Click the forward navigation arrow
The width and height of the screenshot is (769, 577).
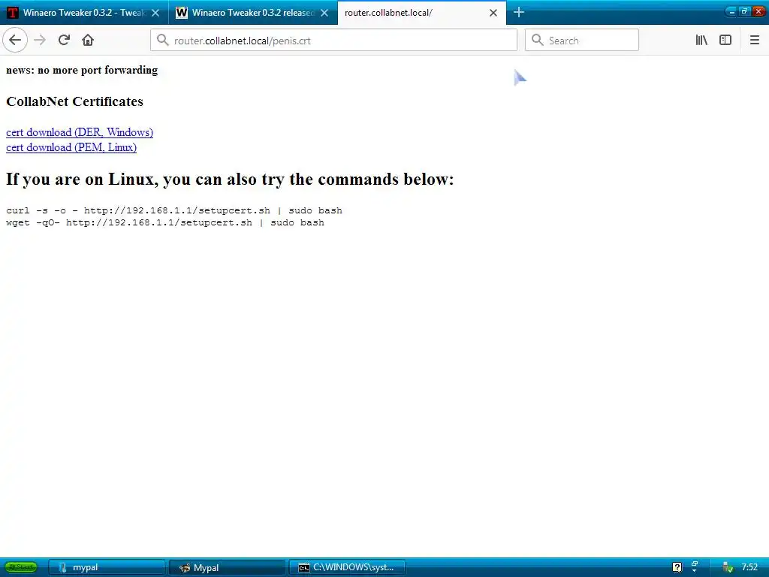(x=40, y=40)
